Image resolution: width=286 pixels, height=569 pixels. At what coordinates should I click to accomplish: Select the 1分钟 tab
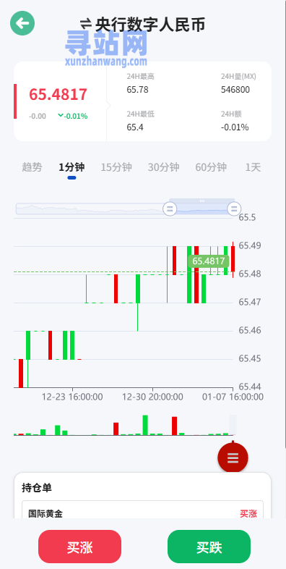71,167
